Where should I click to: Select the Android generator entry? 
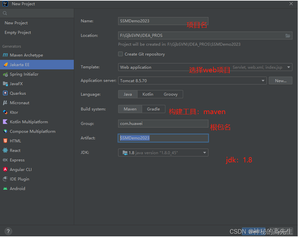pyautogui.click(x=37, y=188)
